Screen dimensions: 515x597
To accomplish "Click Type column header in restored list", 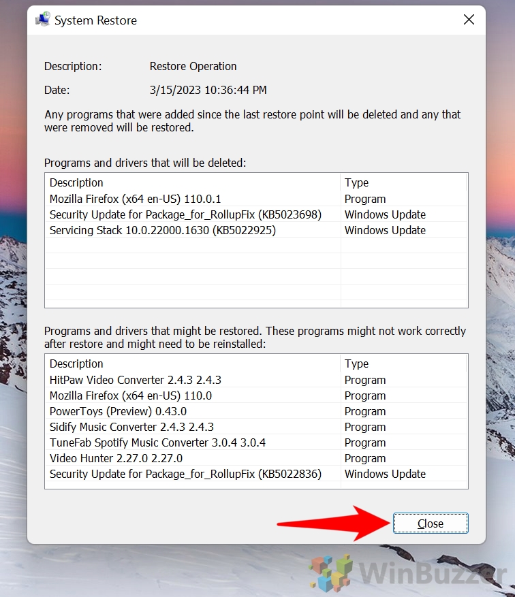I will (403, 364).
